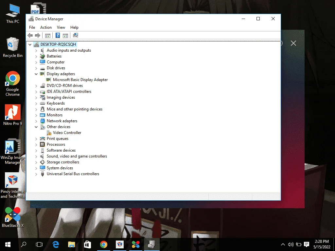Expand the System devices category
335x251 pixels.
(36, 168)
